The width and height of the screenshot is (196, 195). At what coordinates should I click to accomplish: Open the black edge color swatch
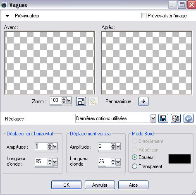tap(179, 159)
